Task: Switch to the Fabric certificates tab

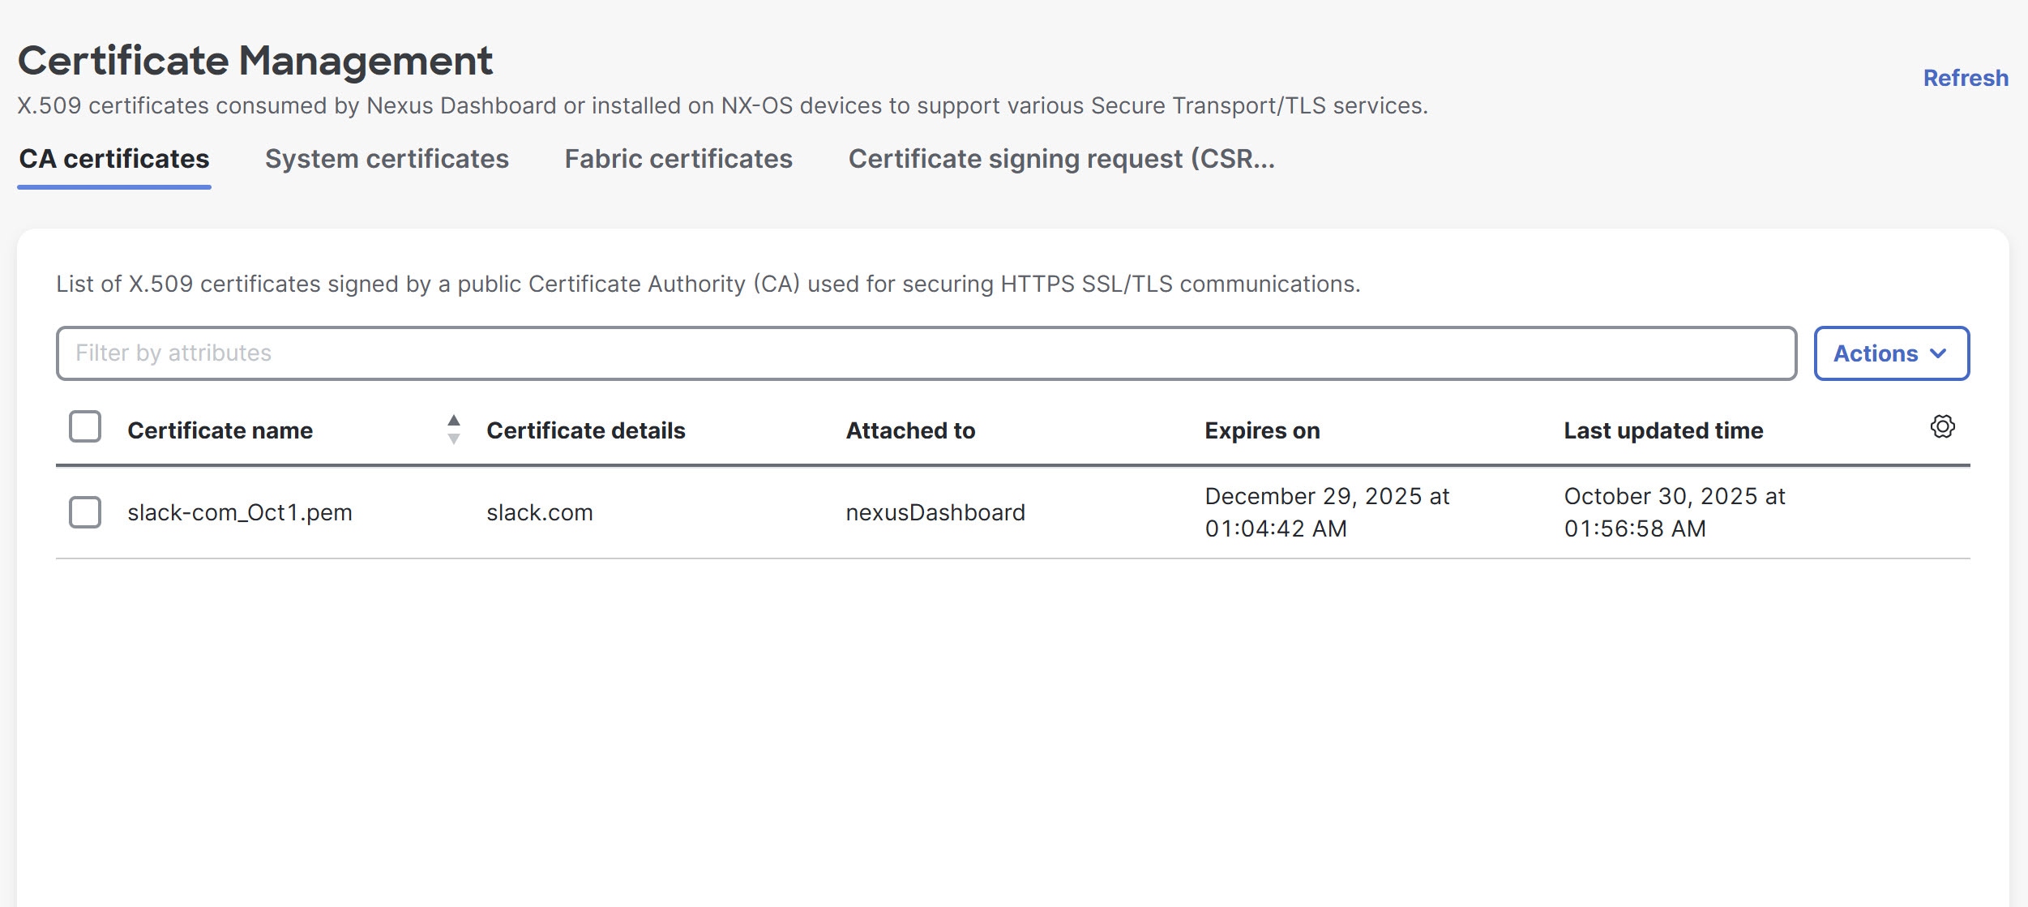Action: 678,159
